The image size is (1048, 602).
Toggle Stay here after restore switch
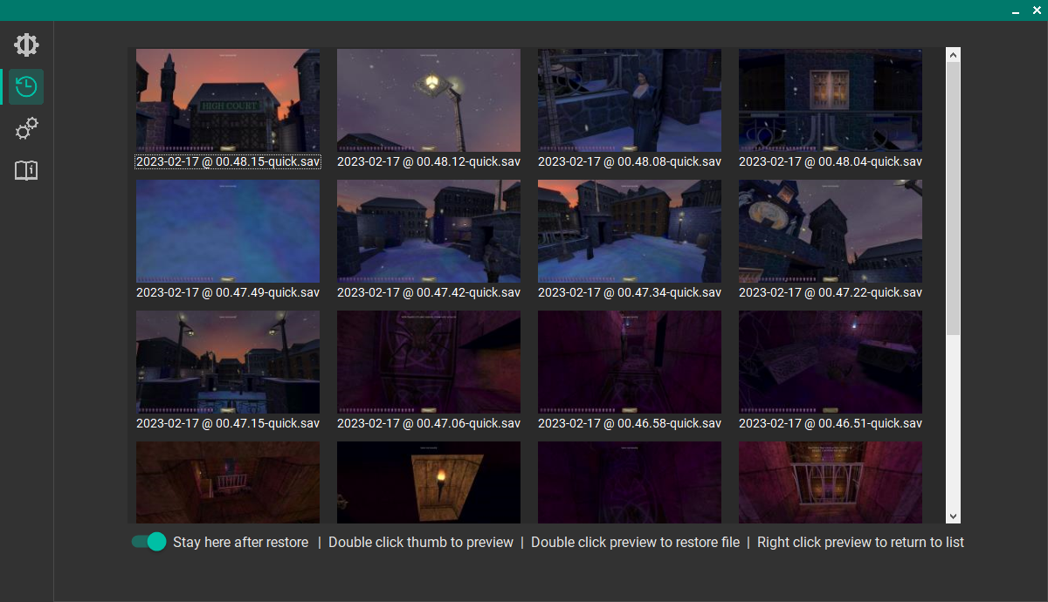[x=148, y=542]
